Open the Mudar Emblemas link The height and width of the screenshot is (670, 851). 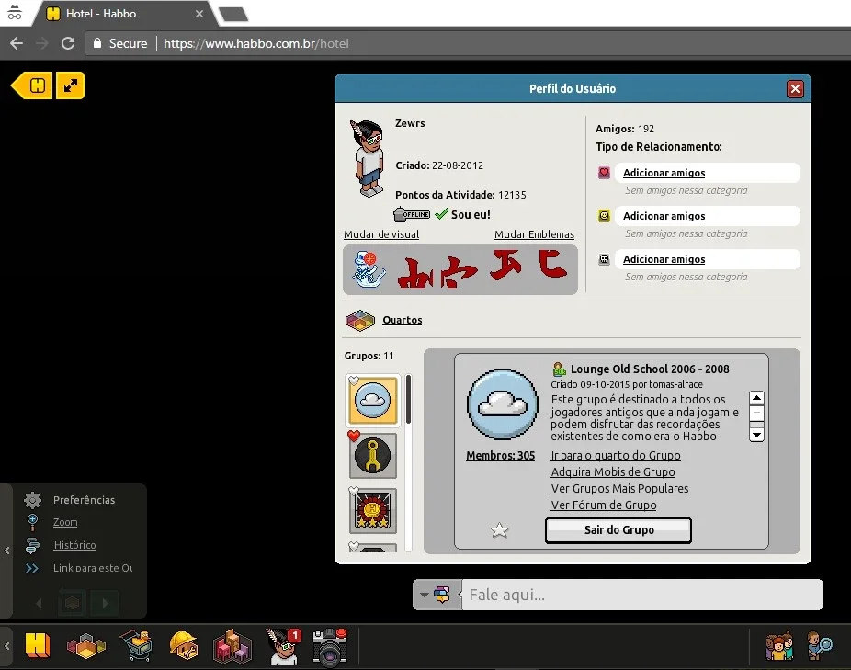point(534,234)
